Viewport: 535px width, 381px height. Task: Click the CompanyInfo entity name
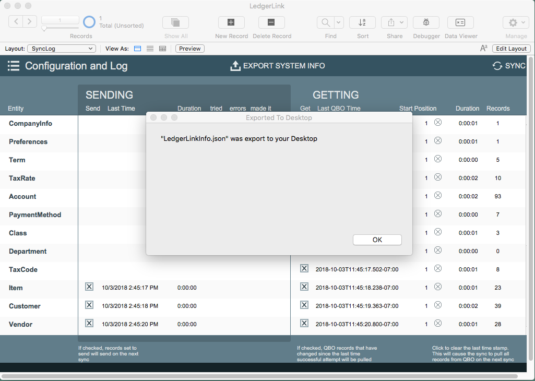click(x=30, y=124)
